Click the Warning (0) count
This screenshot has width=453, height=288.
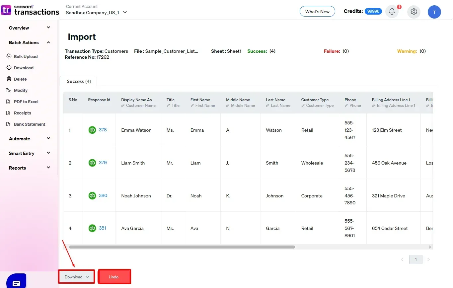(x=412, y=51)
